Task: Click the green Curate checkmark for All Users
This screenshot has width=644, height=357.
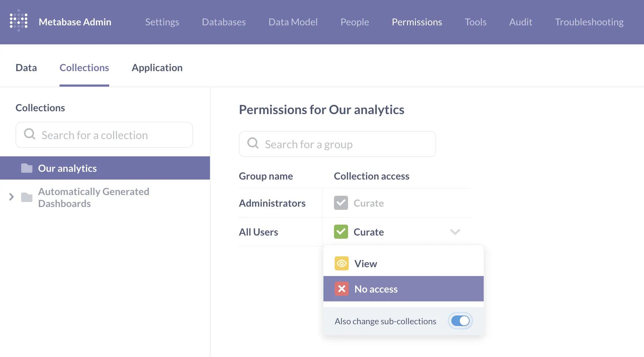Action: click(x=341, y=232)
